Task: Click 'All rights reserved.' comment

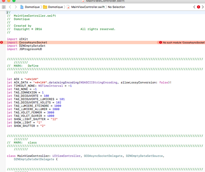Action: [98, 29]
